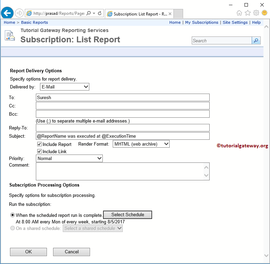Click the page scrollbar up arrow
Viewport: 270px width, 264px height.
tap(267, 27)
